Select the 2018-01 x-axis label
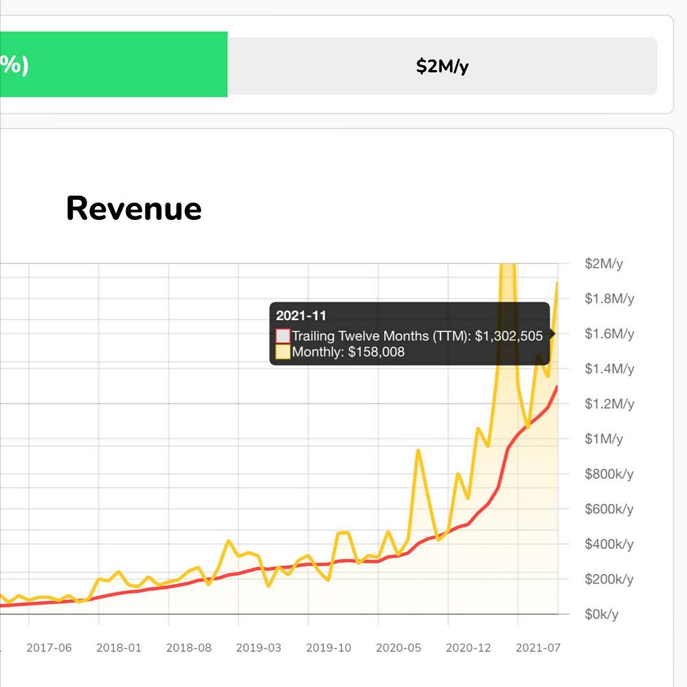This screenshot has width=687, height=687. tap(119, 648)
